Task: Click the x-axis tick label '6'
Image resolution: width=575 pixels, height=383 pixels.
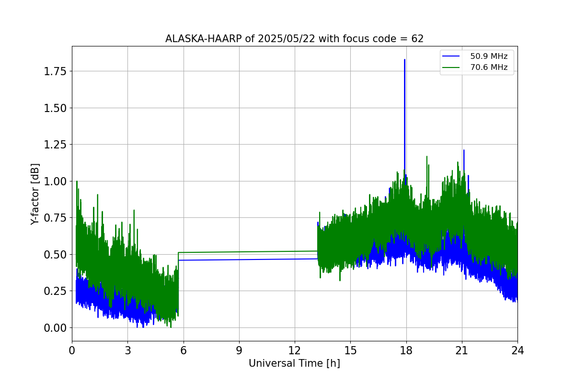Action: [x=184, y=350]
